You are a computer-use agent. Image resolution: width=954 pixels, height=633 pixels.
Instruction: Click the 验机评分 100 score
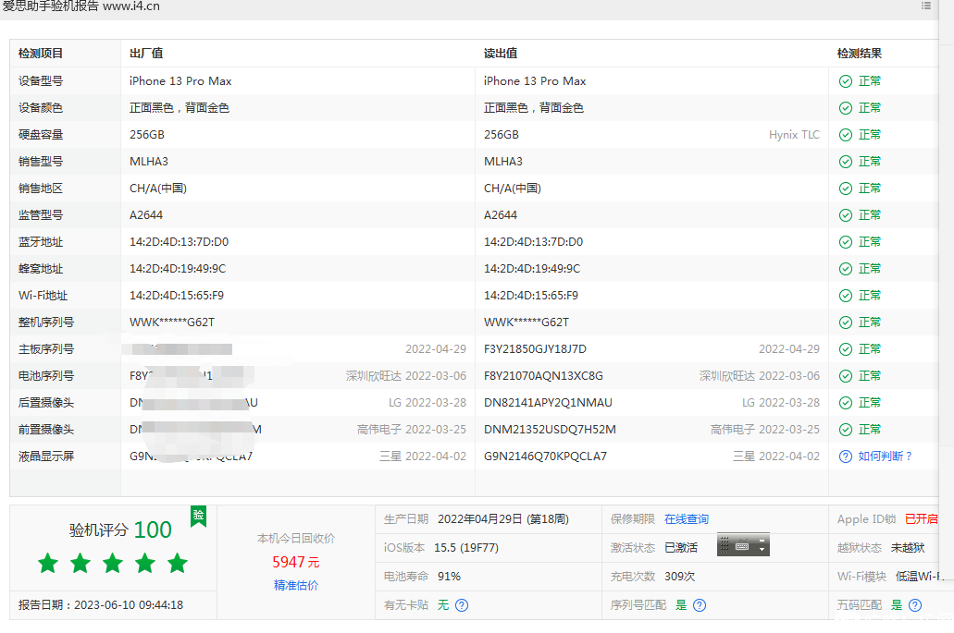[x=120, y=530]
